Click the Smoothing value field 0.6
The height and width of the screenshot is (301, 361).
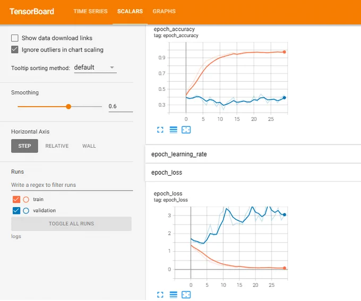[121, 106]
